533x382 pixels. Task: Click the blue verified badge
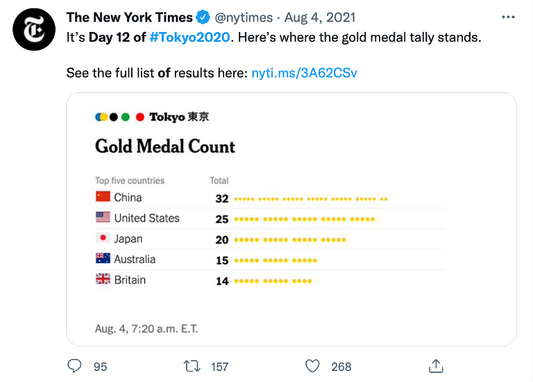[x=203, y=17]
